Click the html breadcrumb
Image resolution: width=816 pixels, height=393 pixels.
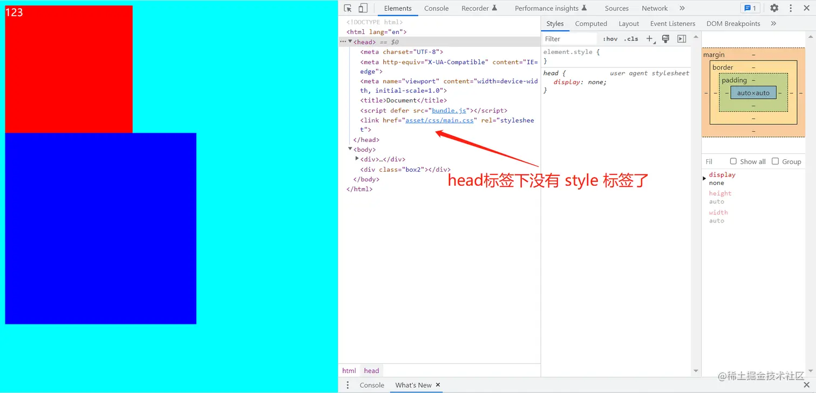349,370
